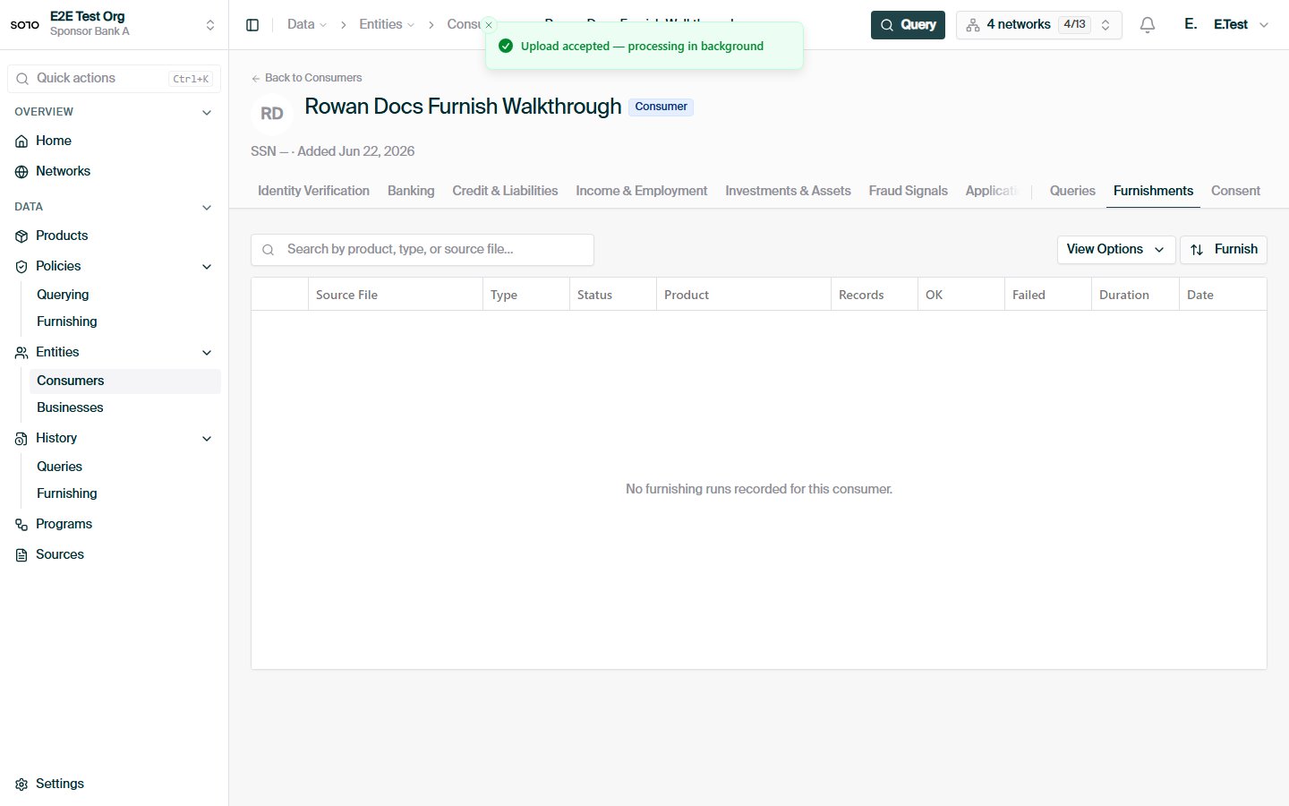Collapse the History group chevron
Image resolution: width=1289 pixels, height=806 pixels.
[x=207, y=439]
